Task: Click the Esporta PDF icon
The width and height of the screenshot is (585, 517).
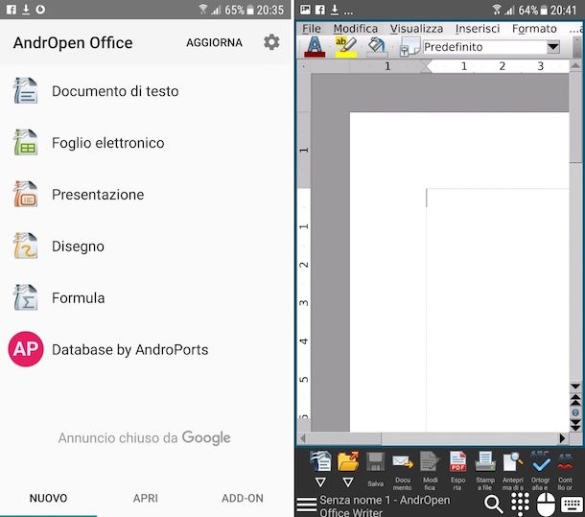Action: click(x=458, y=470)
